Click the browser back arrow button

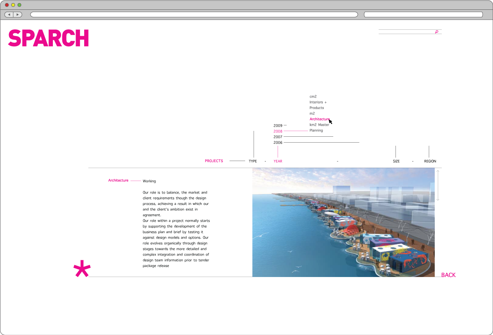tap(9, 14)
